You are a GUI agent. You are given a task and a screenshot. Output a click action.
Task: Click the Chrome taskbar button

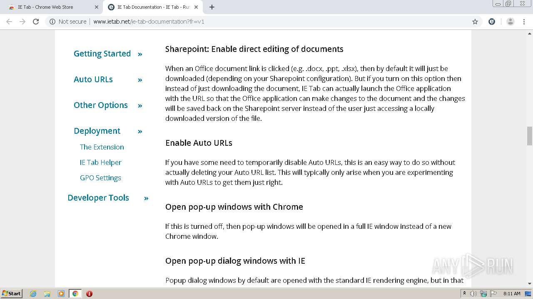75,294
